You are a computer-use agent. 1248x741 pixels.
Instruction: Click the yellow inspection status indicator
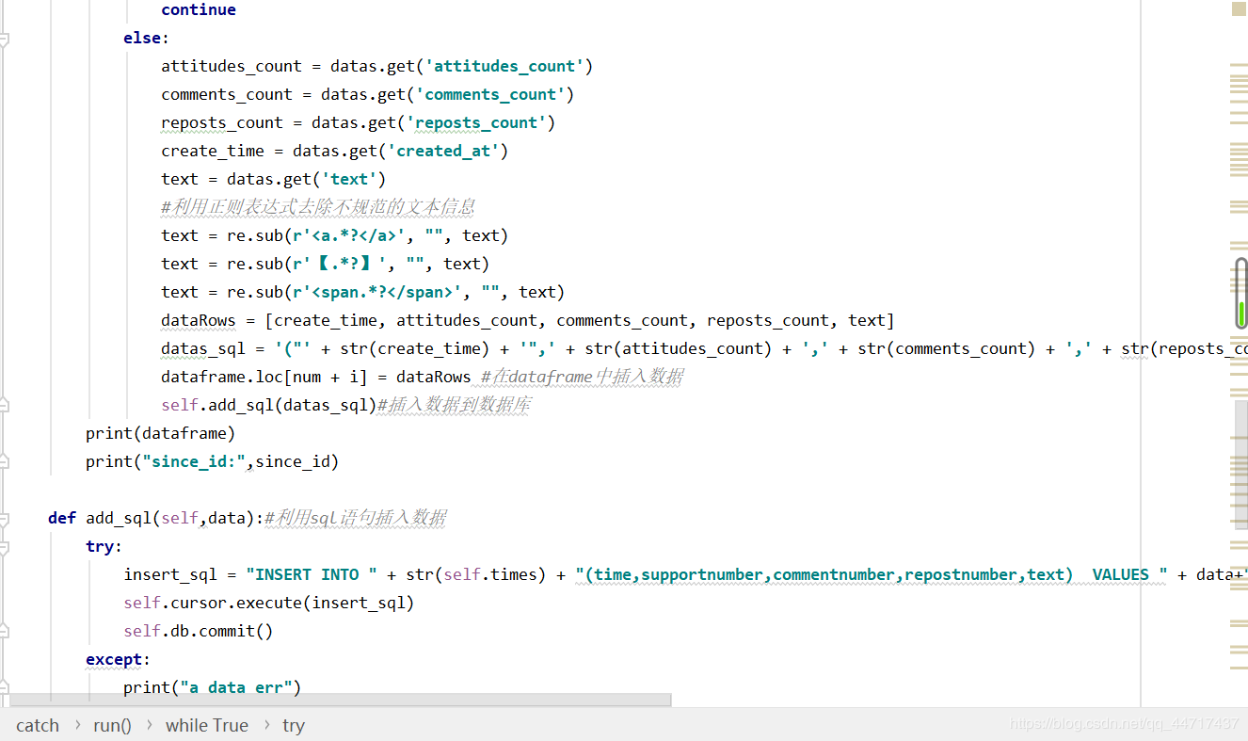click(1239, 8)
